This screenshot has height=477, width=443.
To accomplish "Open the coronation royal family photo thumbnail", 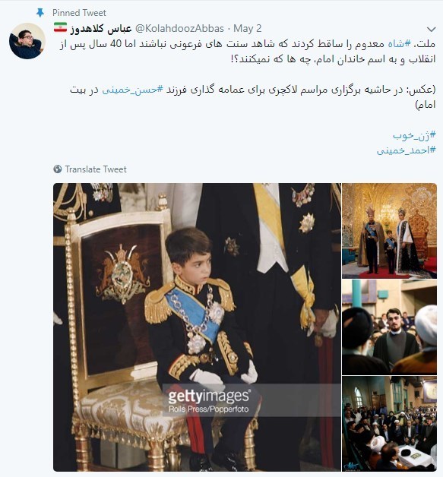I will (x=390, y=231).
